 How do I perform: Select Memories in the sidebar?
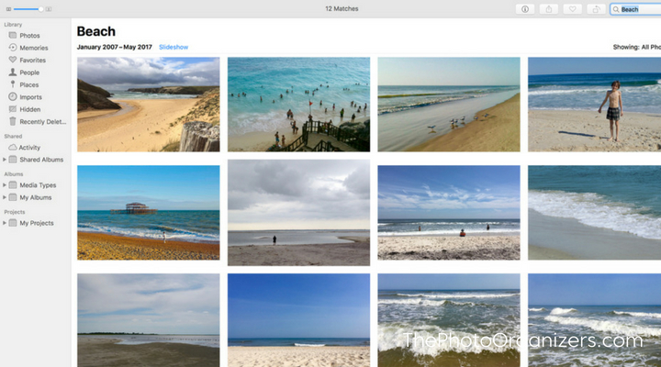(34, 48)
